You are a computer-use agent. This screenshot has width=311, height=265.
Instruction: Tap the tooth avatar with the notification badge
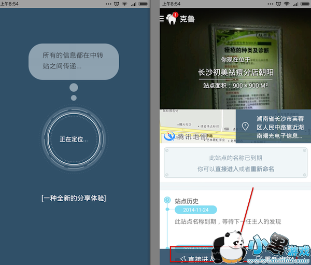(172, 19)
